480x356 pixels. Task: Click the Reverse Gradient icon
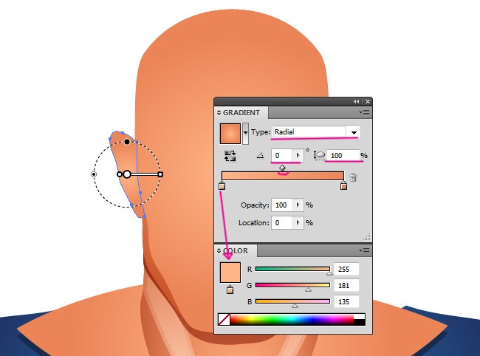pyautogui.click(x=230, y=156)
